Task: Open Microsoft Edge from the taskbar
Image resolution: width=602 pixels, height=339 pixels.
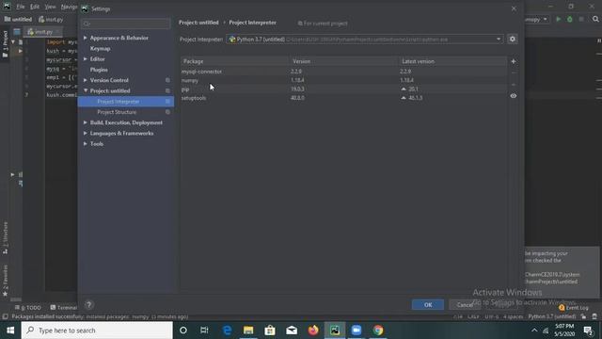Action: [x=227, y=331]
